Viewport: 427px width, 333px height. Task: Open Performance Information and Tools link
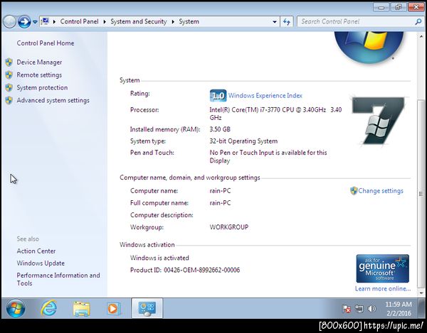(58, 279)
